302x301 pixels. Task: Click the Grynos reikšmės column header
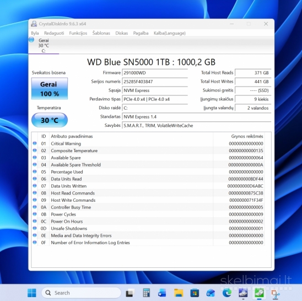239,136
